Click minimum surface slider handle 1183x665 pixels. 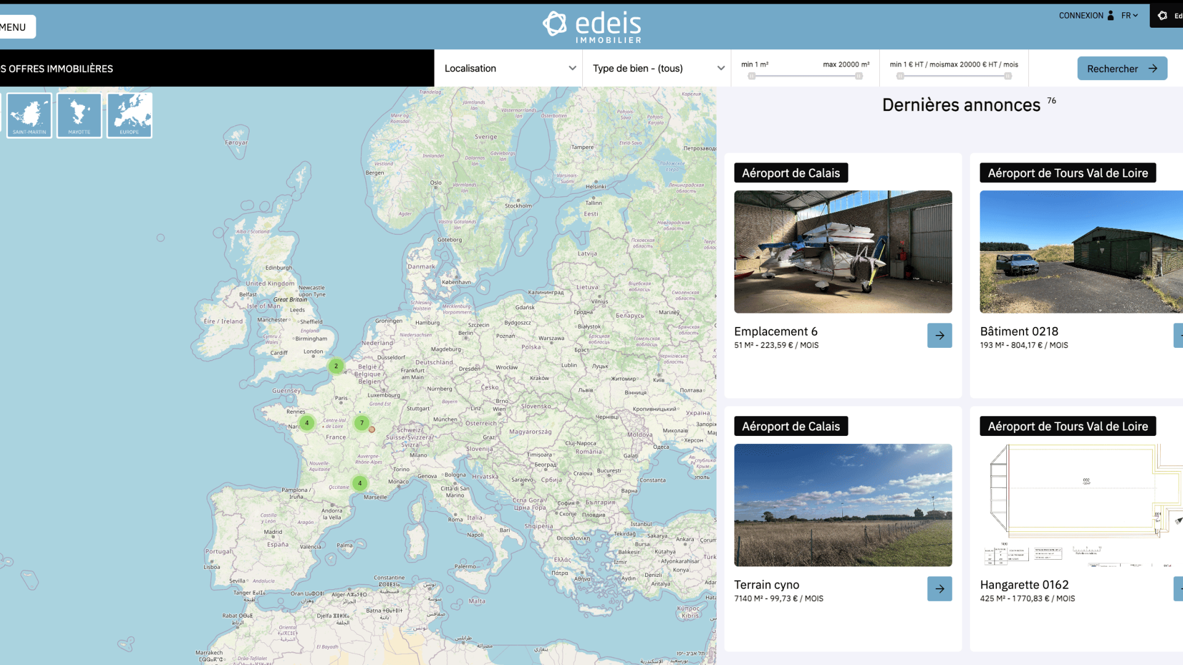pyautogui.click(x=752, y=76)
